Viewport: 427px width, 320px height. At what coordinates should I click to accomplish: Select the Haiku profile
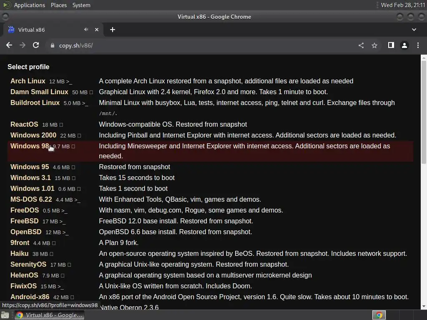tap(19, 254)
